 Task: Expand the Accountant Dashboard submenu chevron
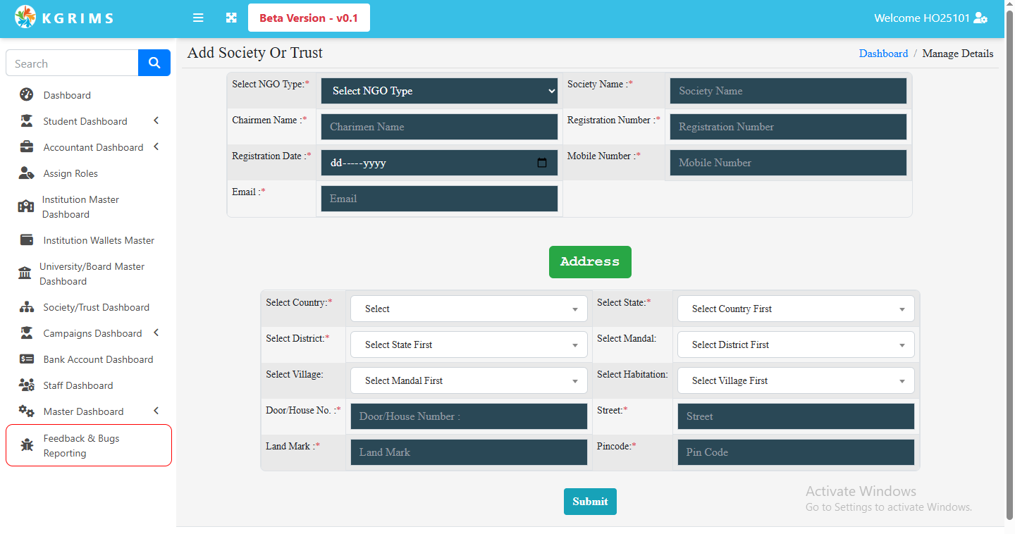(x=156, y=147)
